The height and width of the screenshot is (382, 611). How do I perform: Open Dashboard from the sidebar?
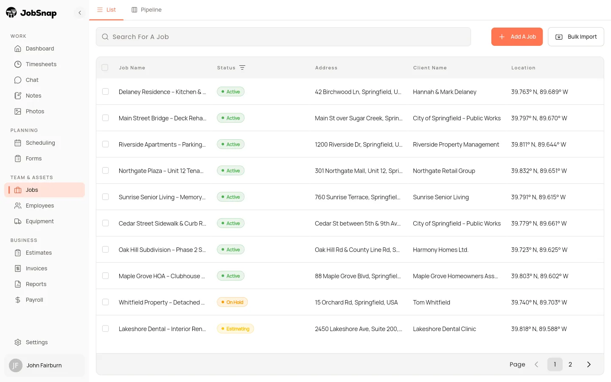pos(45,48)
